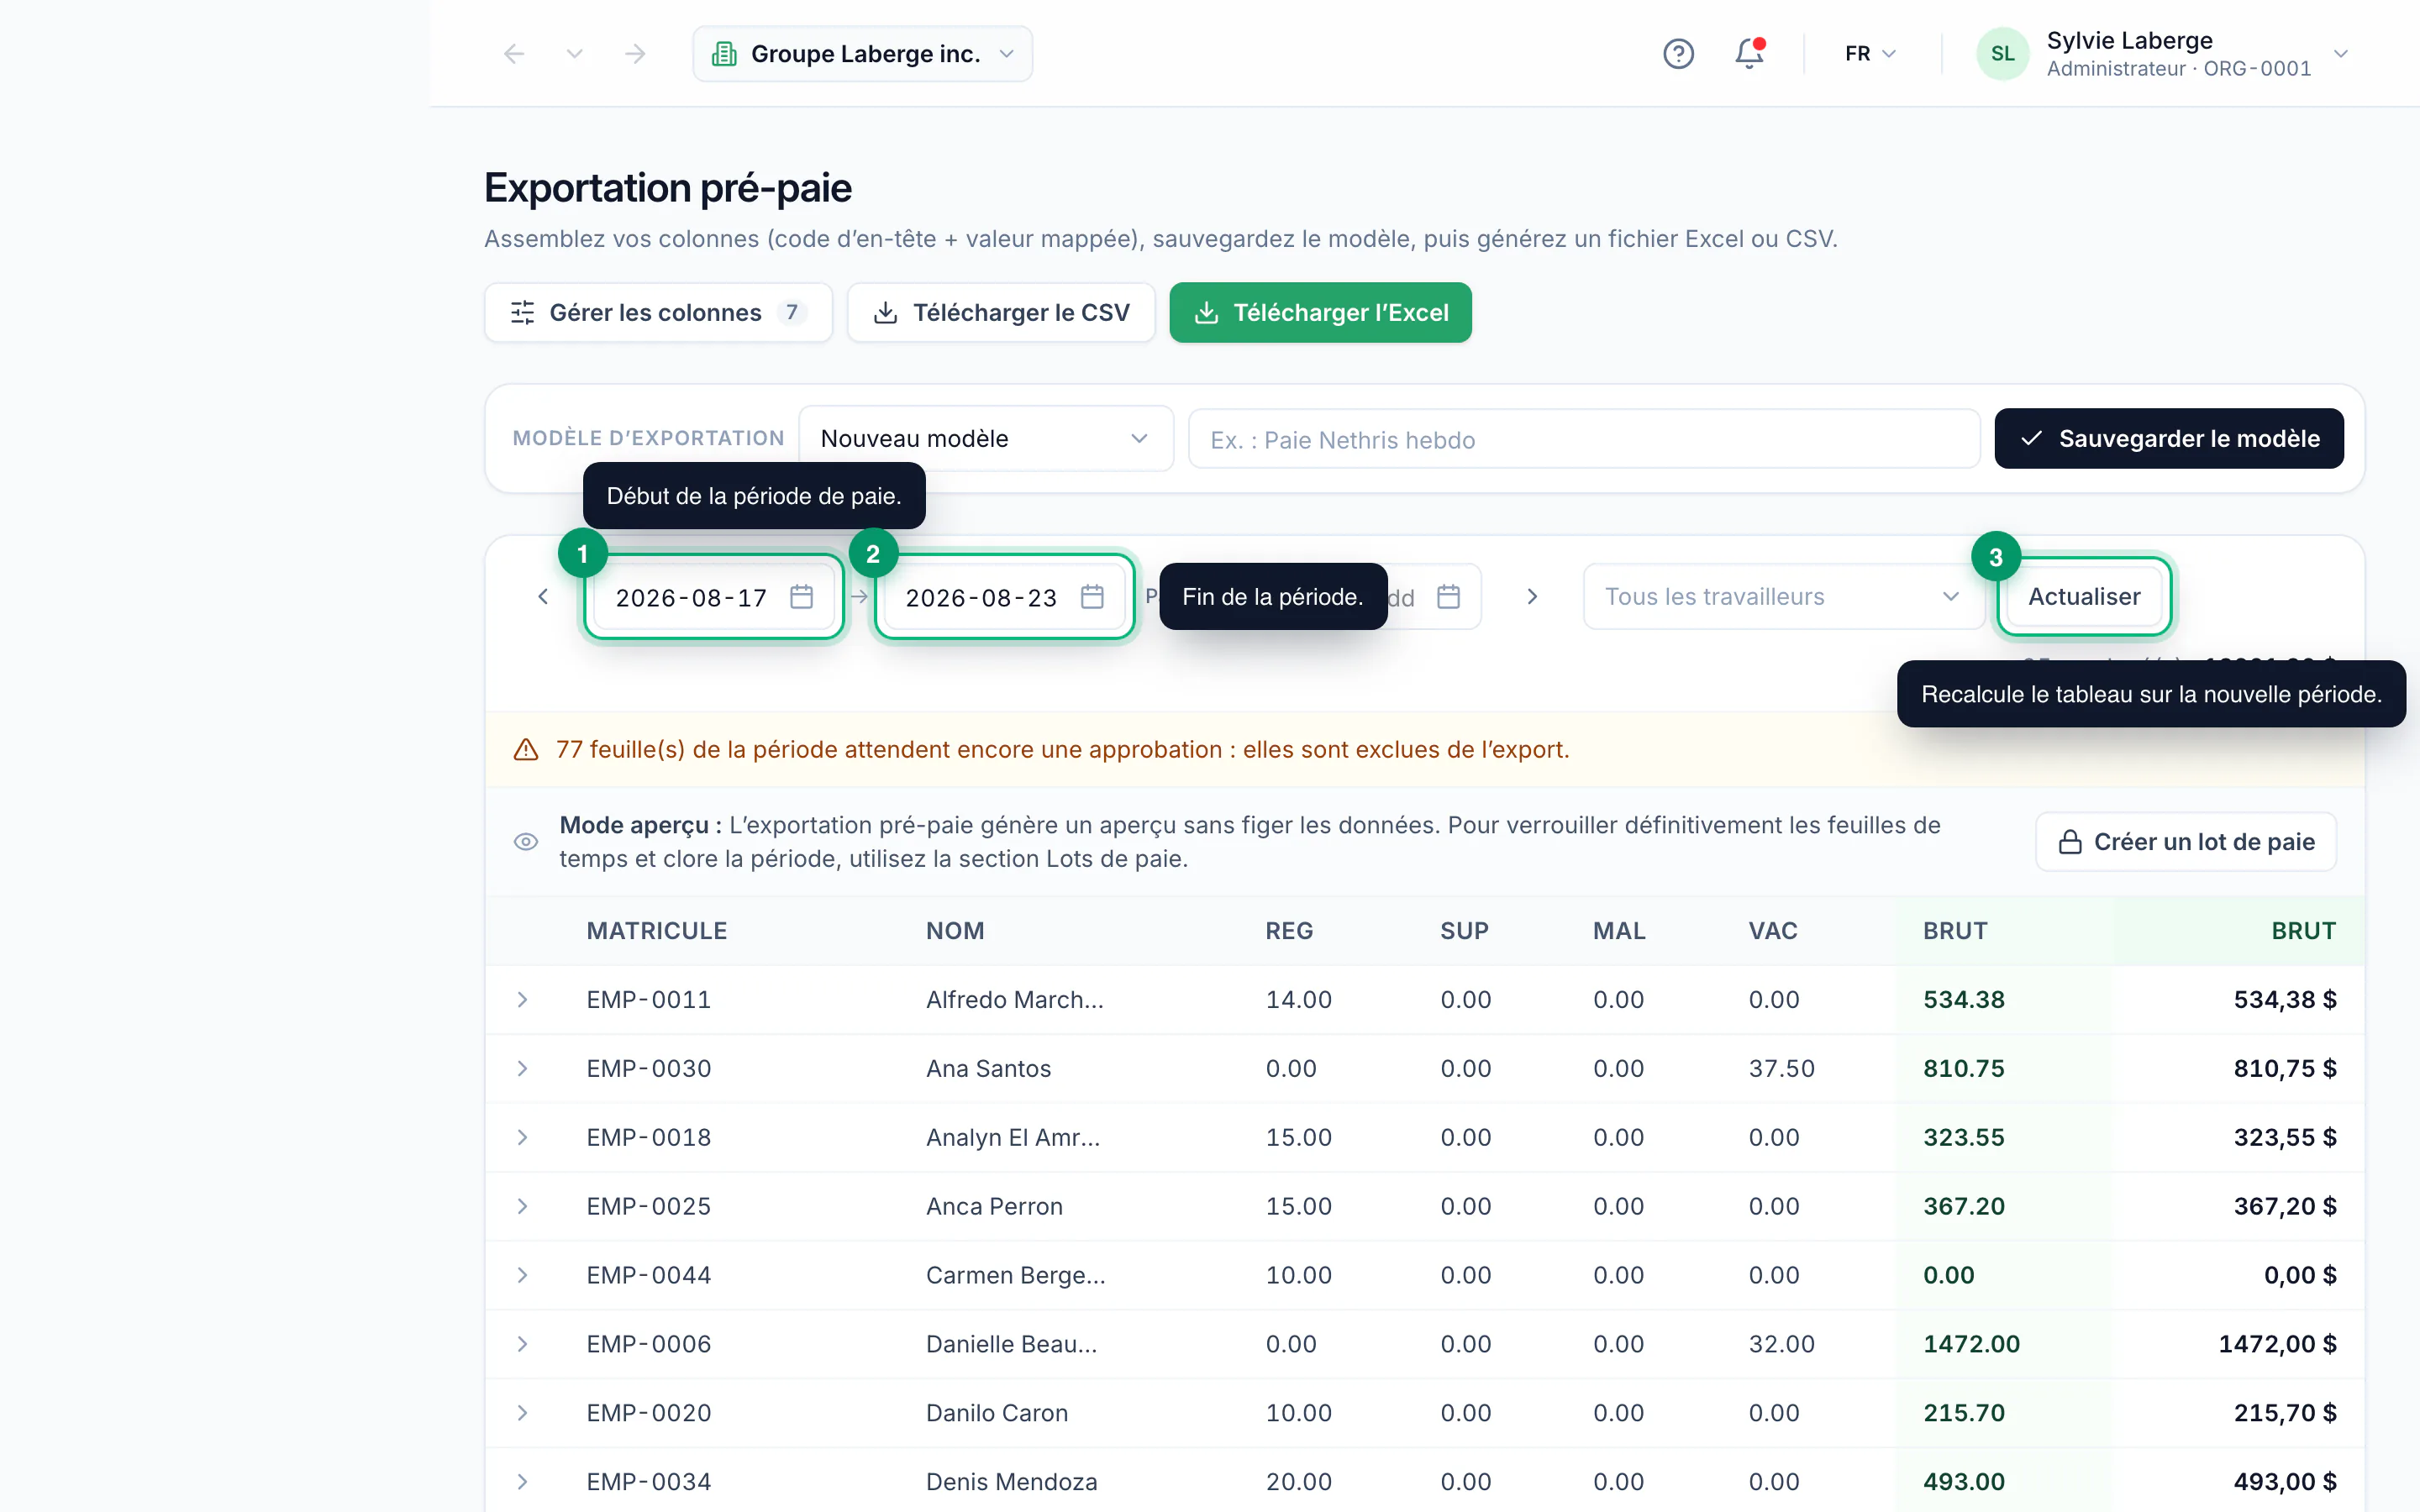Open notifications bell
The width and height of the screenshot is (2420, 1512).
coord(1749,54)
